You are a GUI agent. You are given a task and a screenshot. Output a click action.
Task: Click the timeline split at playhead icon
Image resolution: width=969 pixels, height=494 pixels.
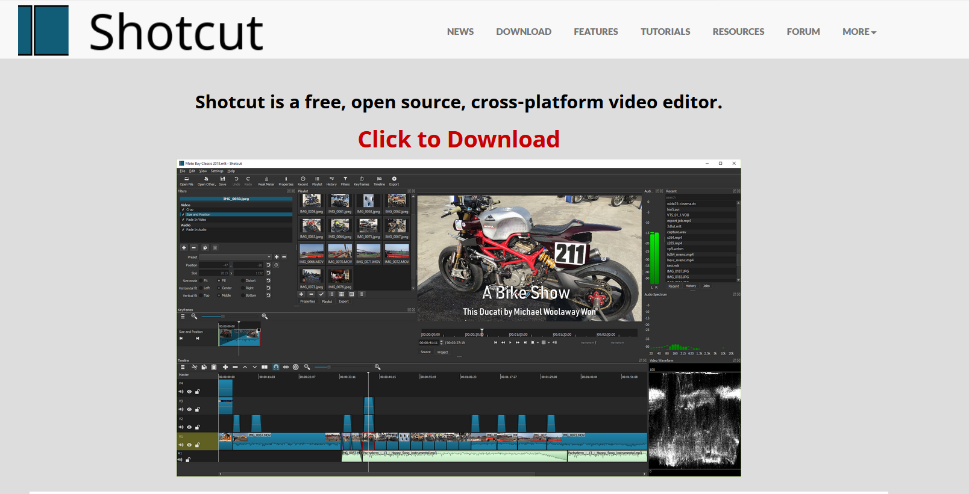click(x=265, y=367)
